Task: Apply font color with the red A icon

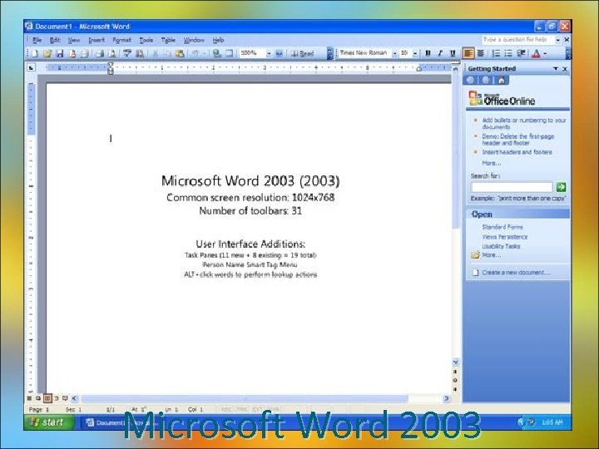Action: click(536, 53)
